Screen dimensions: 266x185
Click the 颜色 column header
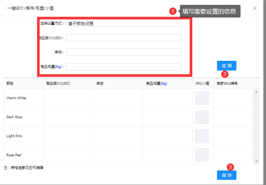(x=10, y=84)
